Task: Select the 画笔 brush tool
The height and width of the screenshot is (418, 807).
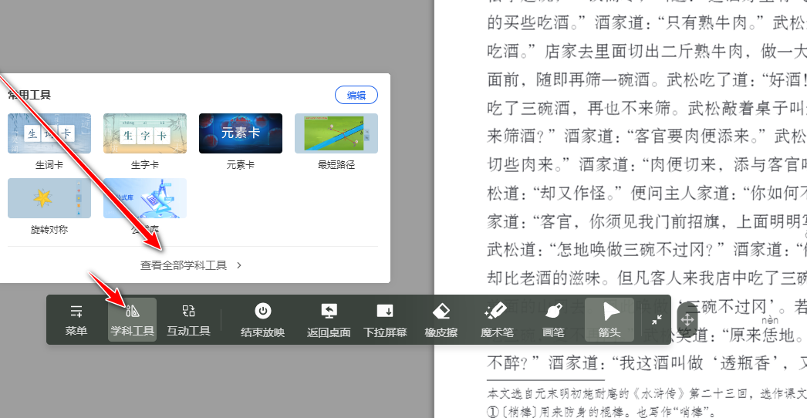Action: [x=553, y=320]
